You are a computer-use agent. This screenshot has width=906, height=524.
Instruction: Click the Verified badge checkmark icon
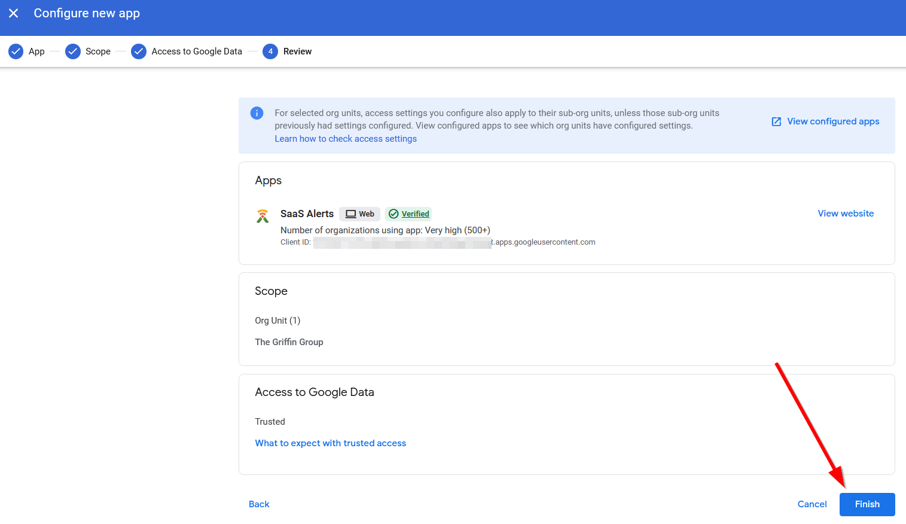(393, 214)
